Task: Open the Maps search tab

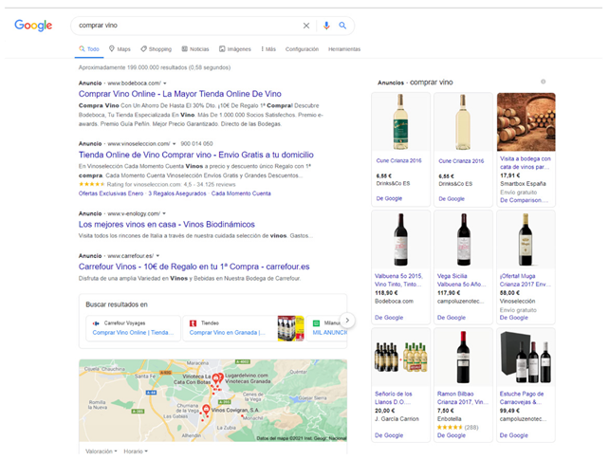Action: (x=120, y=48)
